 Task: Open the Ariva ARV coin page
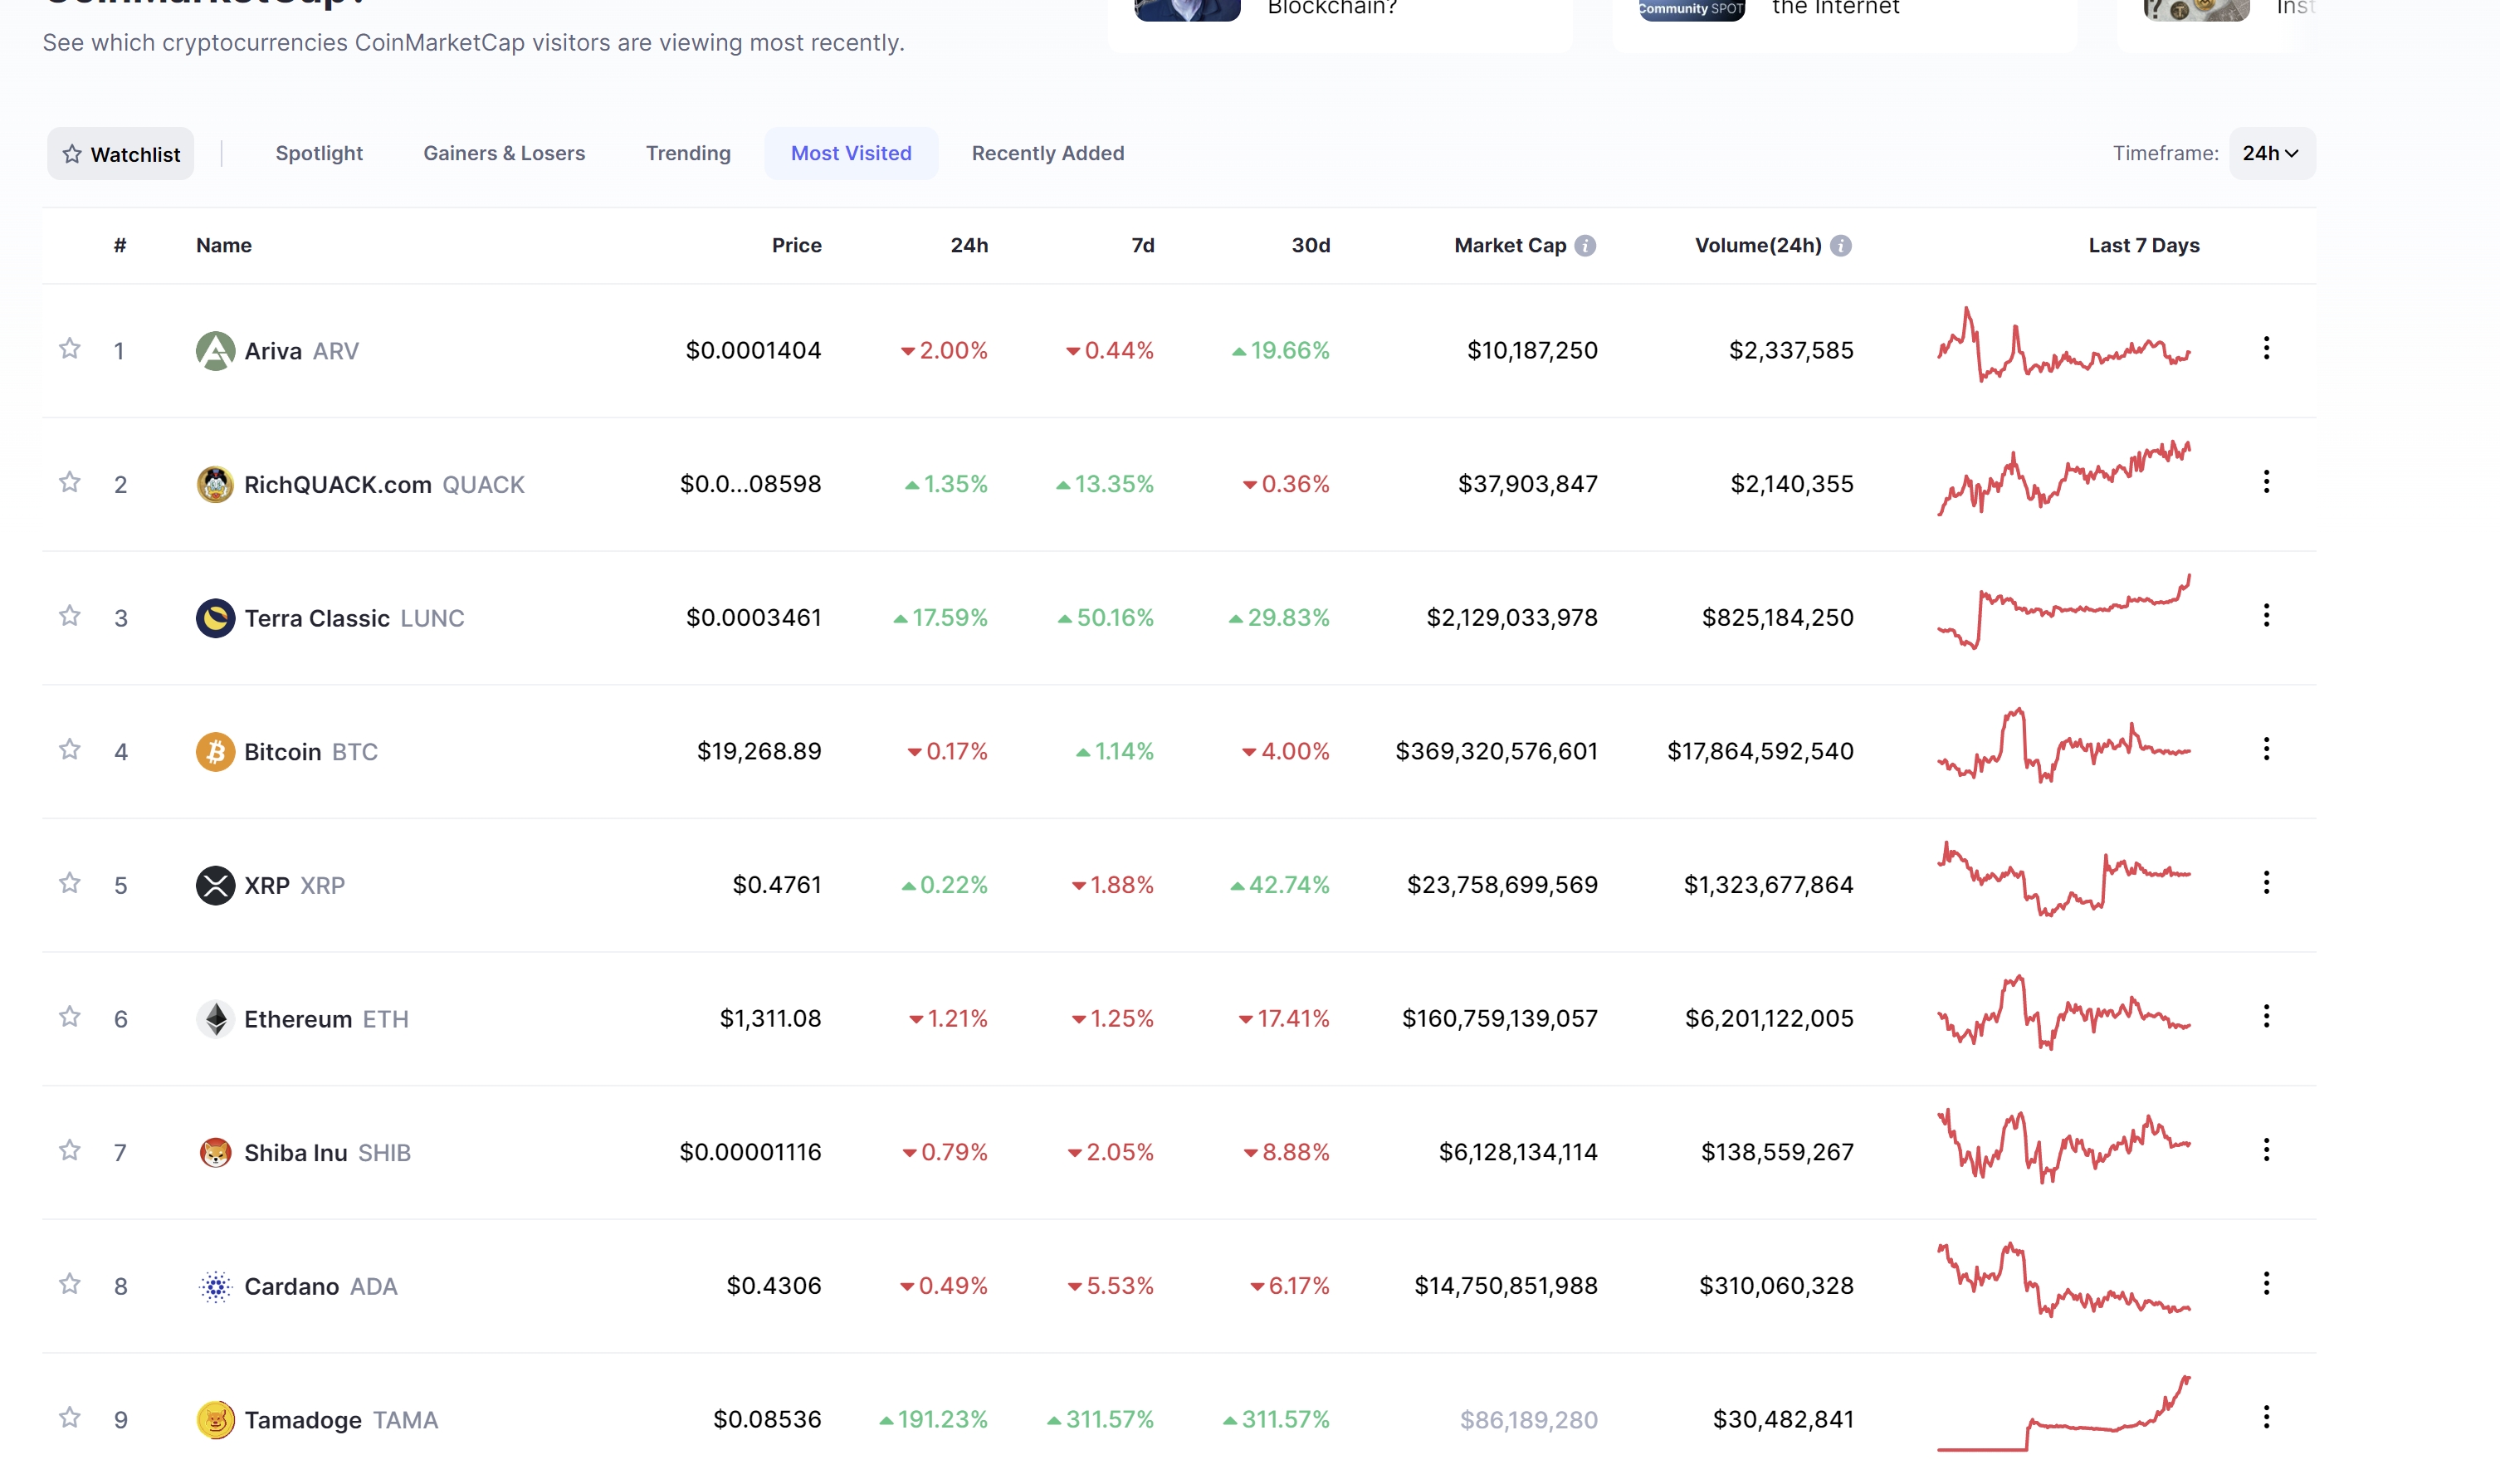pos(301,351)
